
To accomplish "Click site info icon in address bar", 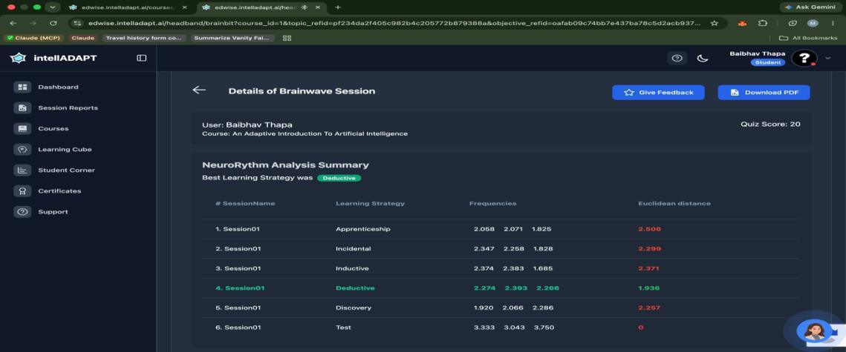I will click(77, 23).
